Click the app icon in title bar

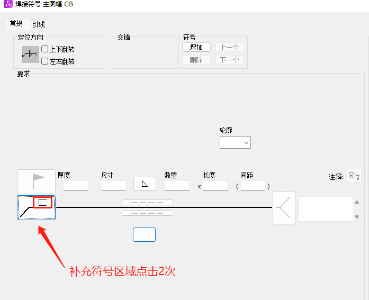coord(8,4)
